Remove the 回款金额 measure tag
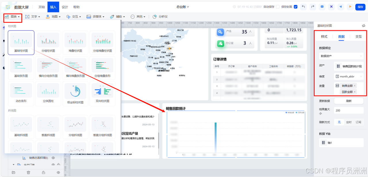 pyautogui.click(x=355, y=92)
